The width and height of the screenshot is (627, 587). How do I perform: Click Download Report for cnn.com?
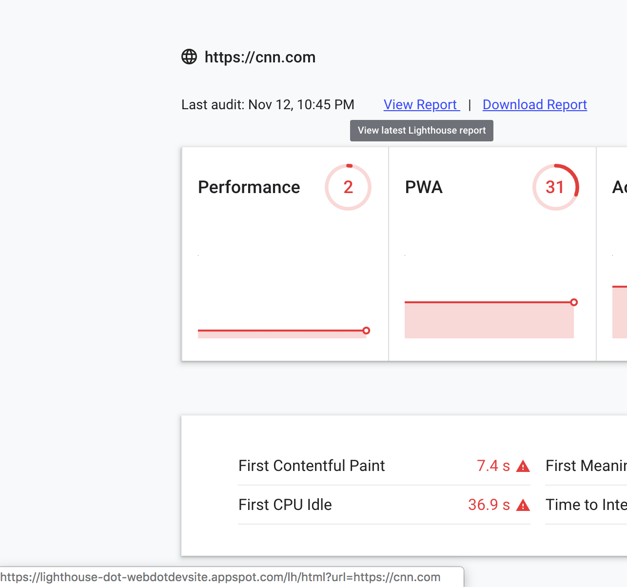534,104
